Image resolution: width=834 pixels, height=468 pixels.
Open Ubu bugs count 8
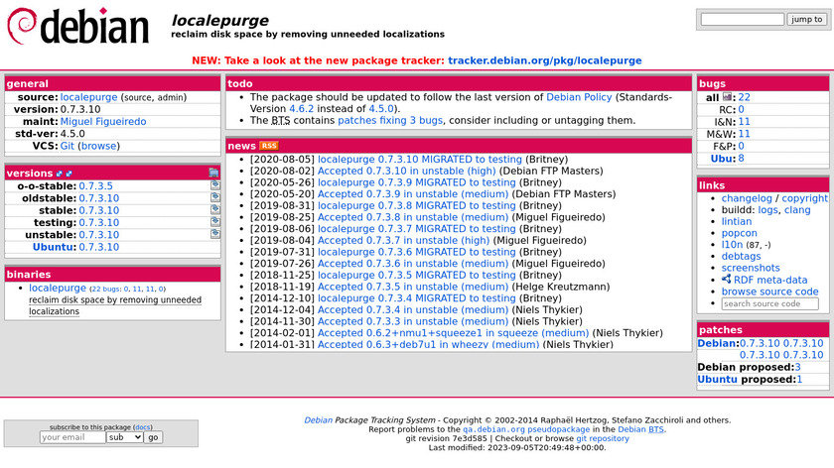(x=741, y=159)
